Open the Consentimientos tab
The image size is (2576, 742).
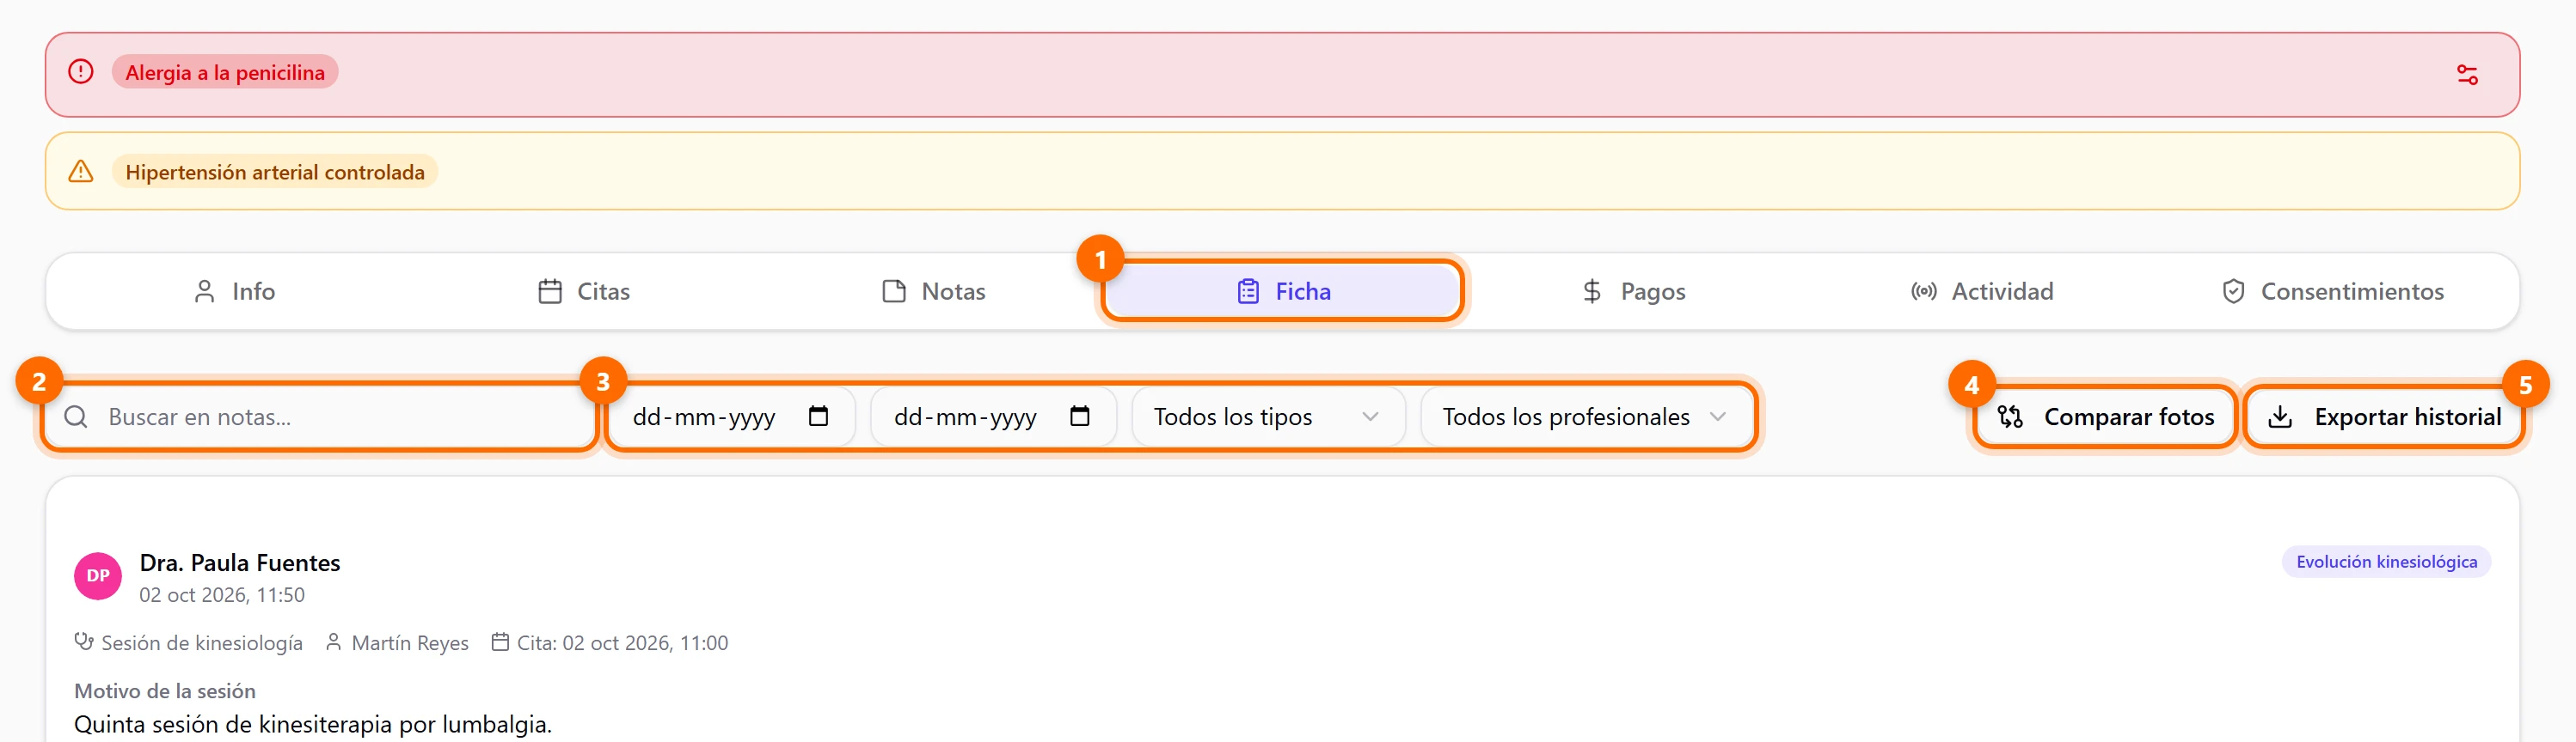click(x=2331, y=292)
